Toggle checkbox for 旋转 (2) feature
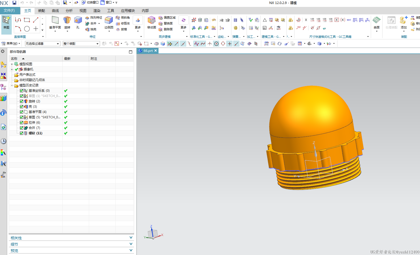This screenshot has height=255, width=420. click(x=22, y=101)
